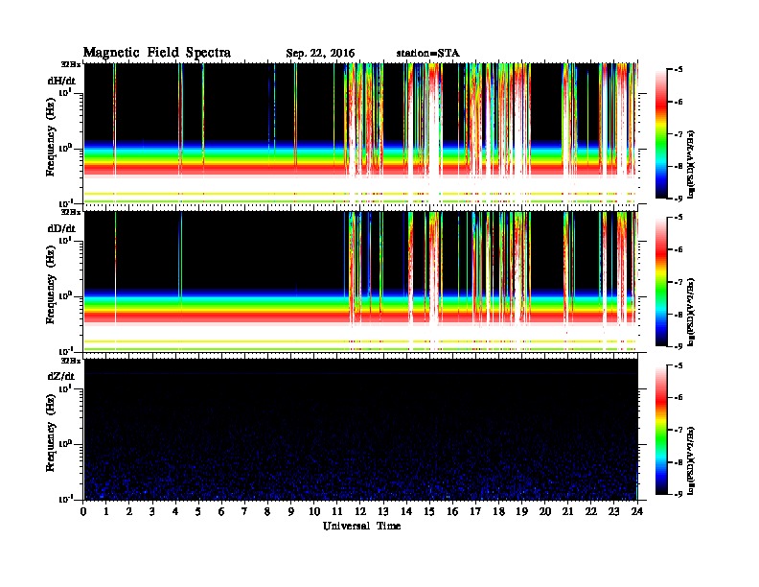The width and height of the screenshot is (759, 587).
Task: Click the 32Hz tick label of dH/dt panel
Action: point(71,64)
